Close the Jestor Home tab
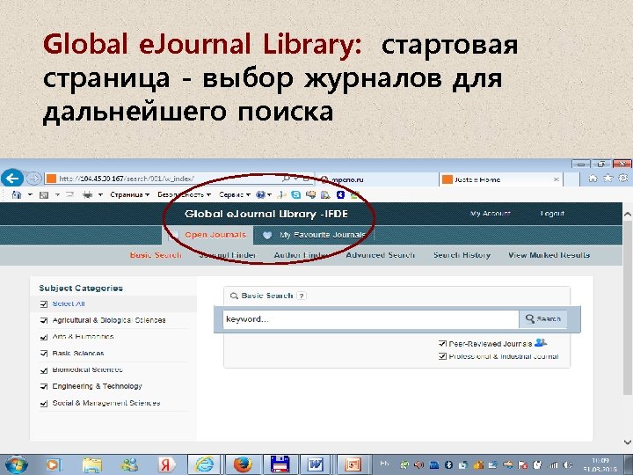Viewport: 633px width, 475px height. (x=556, y=179)
